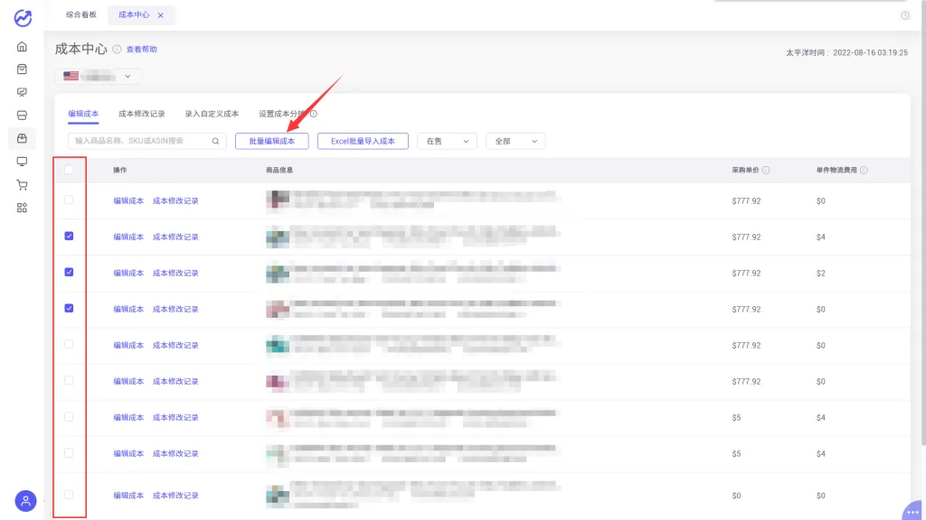Click 成本修改记录 in the last row
This screenshot has height=520, width=926.
click(x=175, y=496)
